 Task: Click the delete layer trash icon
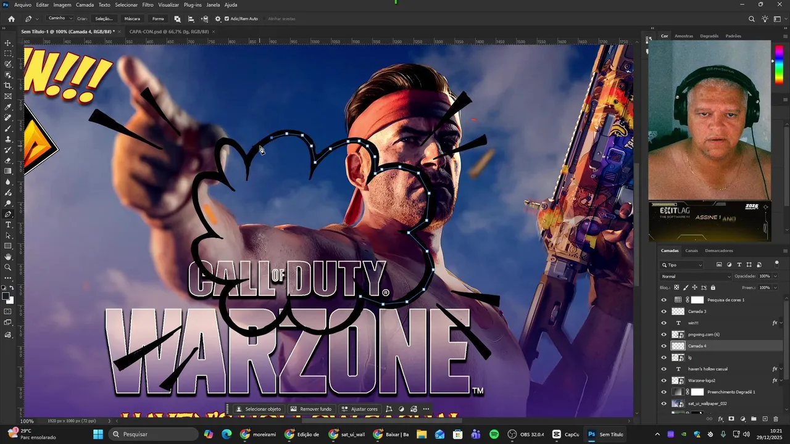click(777, 419)
